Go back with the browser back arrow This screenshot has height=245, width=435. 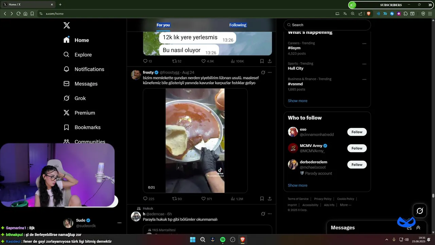coord(5,14)
